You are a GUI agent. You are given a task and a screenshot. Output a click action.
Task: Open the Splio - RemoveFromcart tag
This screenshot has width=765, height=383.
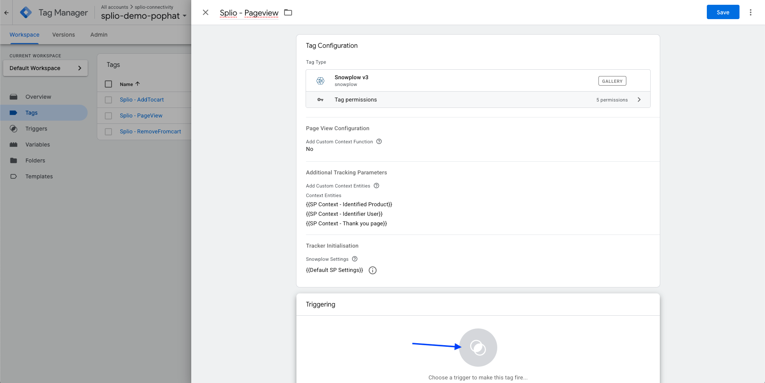pos(150,131)
